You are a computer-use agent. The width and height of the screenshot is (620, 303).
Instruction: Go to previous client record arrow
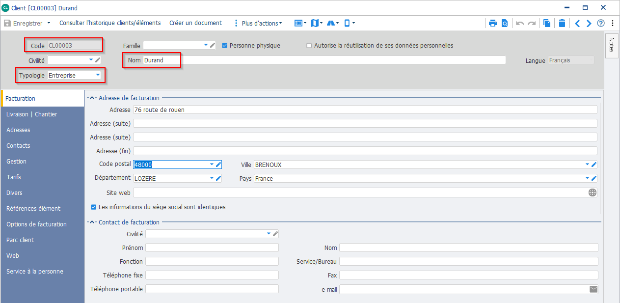point(577,23)
